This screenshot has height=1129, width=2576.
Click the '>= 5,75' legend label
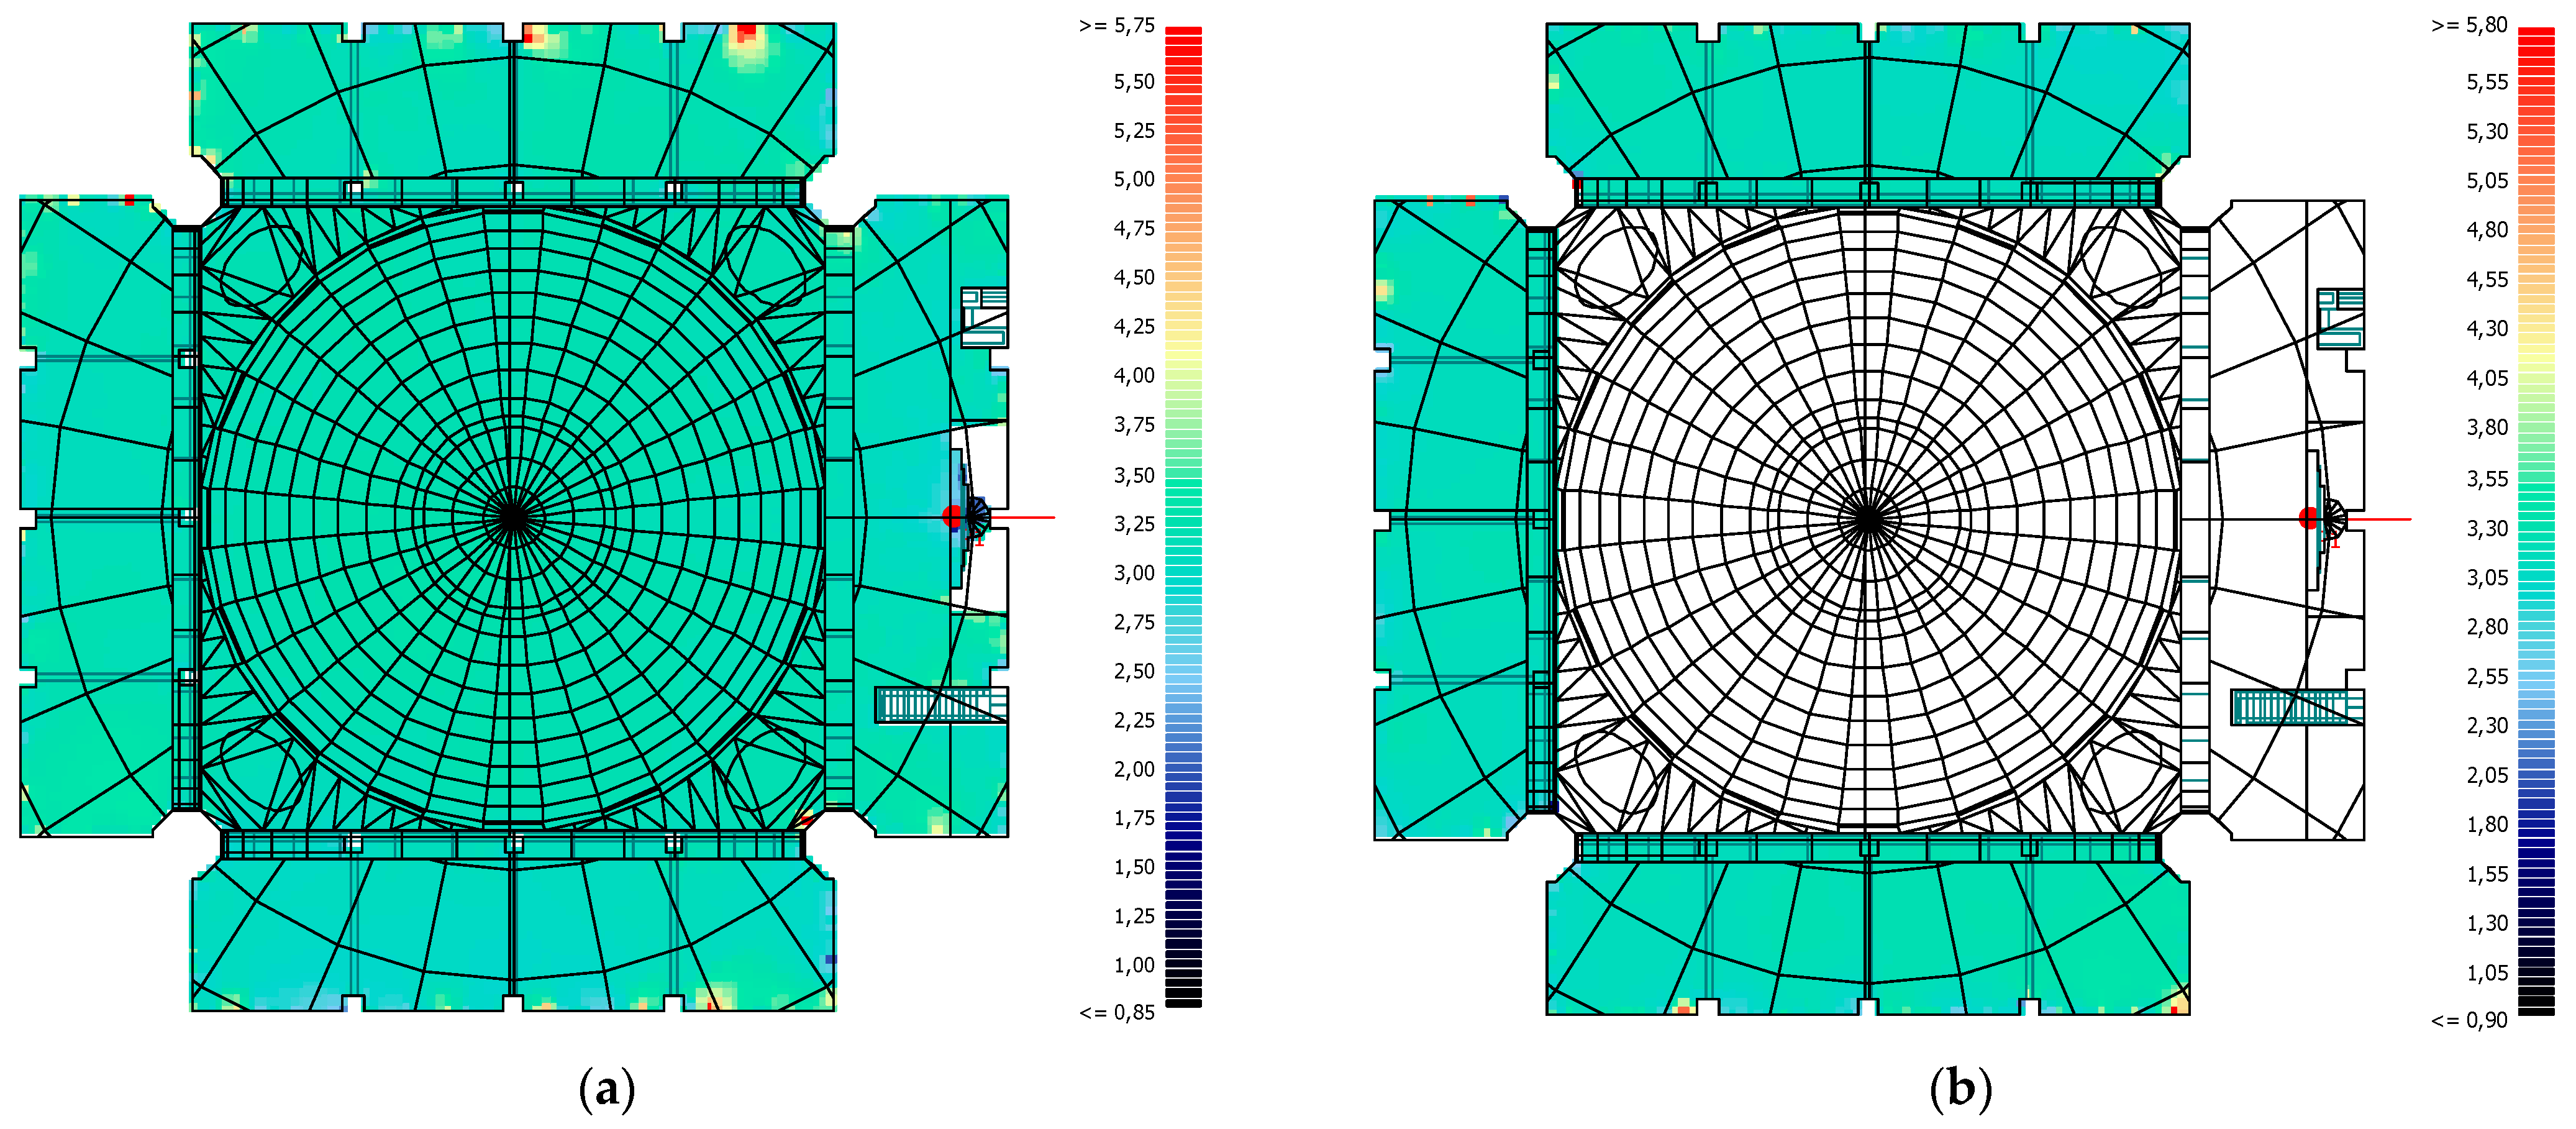[x=1117, y=26]
